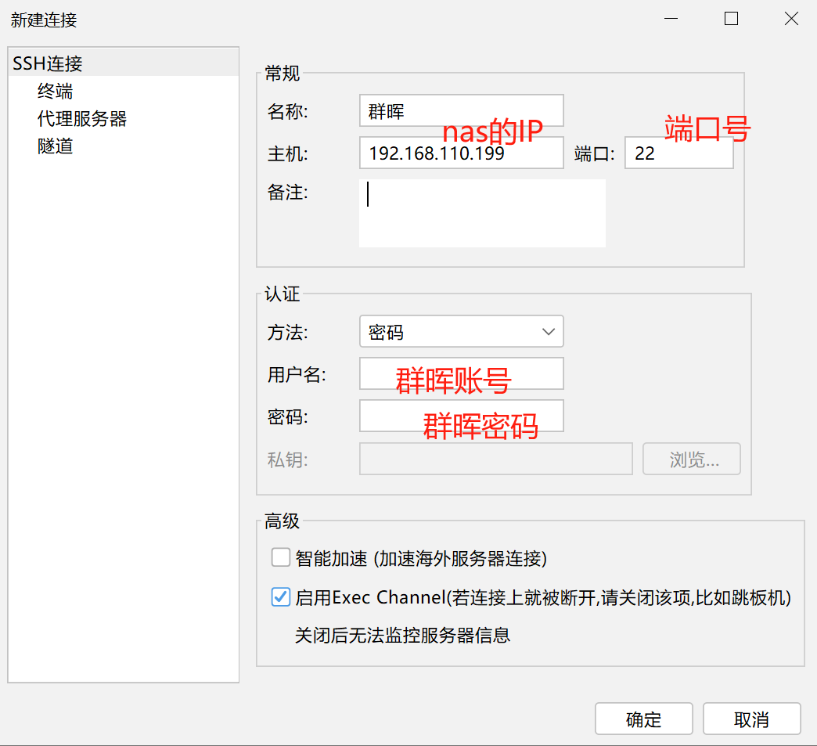Focus the 密码 input field
Image resolution: width=817 pixels, height=746 pixels.
[461, 416]
